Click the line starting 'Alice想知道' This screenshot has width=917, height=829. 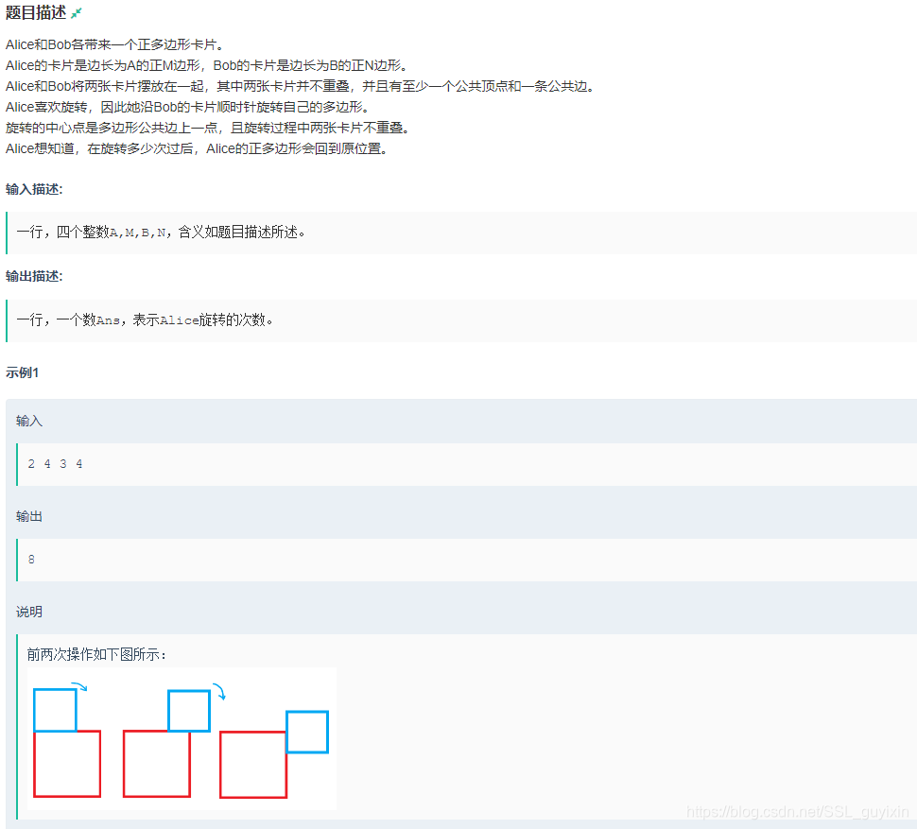pyautogui.click(x=197, y=149)
